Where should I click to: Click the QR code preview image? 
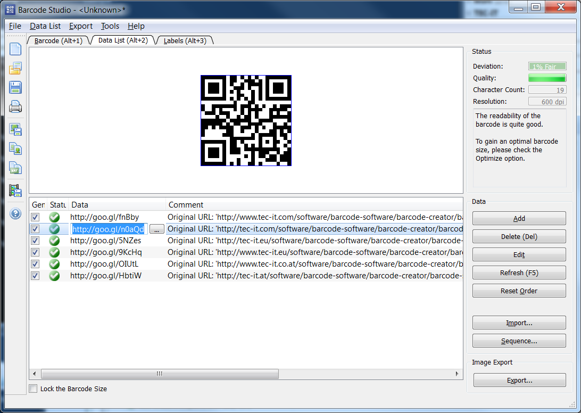tap(246, 120)
